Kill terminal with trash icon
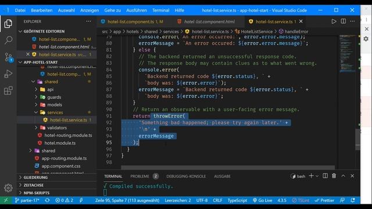 (334, 176)
